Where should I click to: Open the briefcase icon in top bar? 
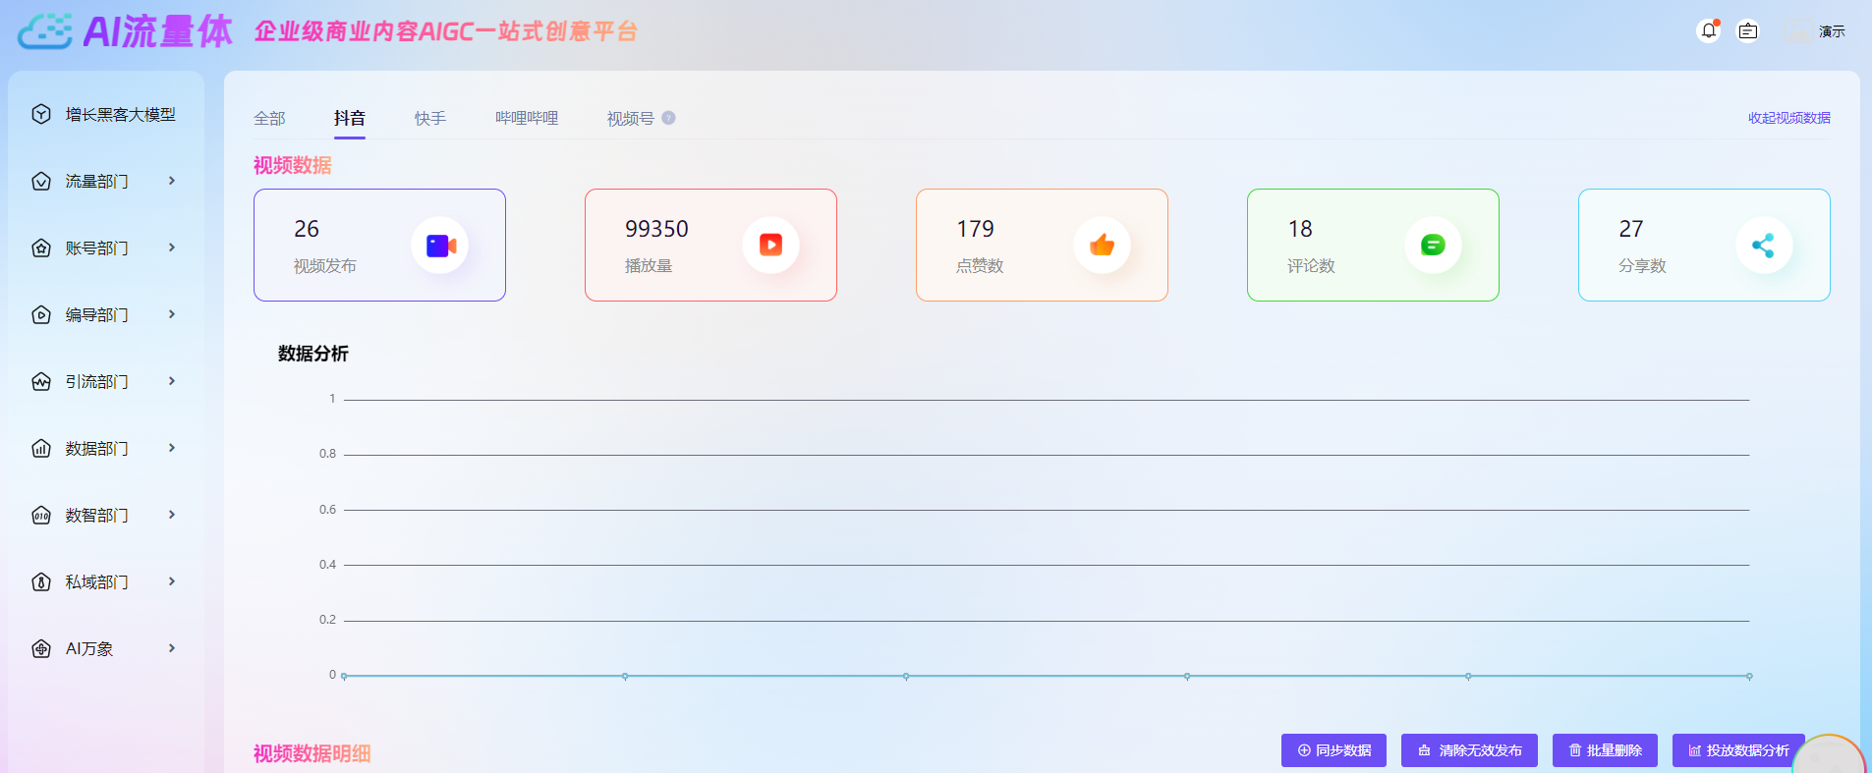pos(1748,31)
